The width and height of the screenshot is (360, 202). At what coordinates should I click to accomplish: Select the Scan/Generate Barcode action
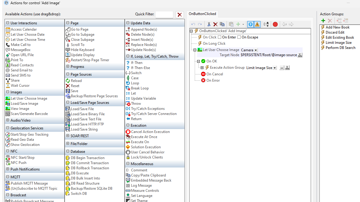(30, 113)
